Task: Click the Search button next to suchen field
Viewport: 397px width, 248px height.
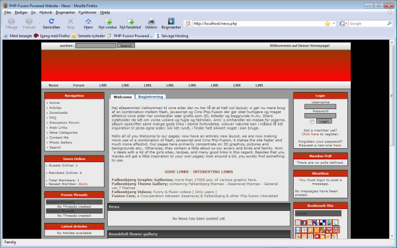Action: click(126, 46)
